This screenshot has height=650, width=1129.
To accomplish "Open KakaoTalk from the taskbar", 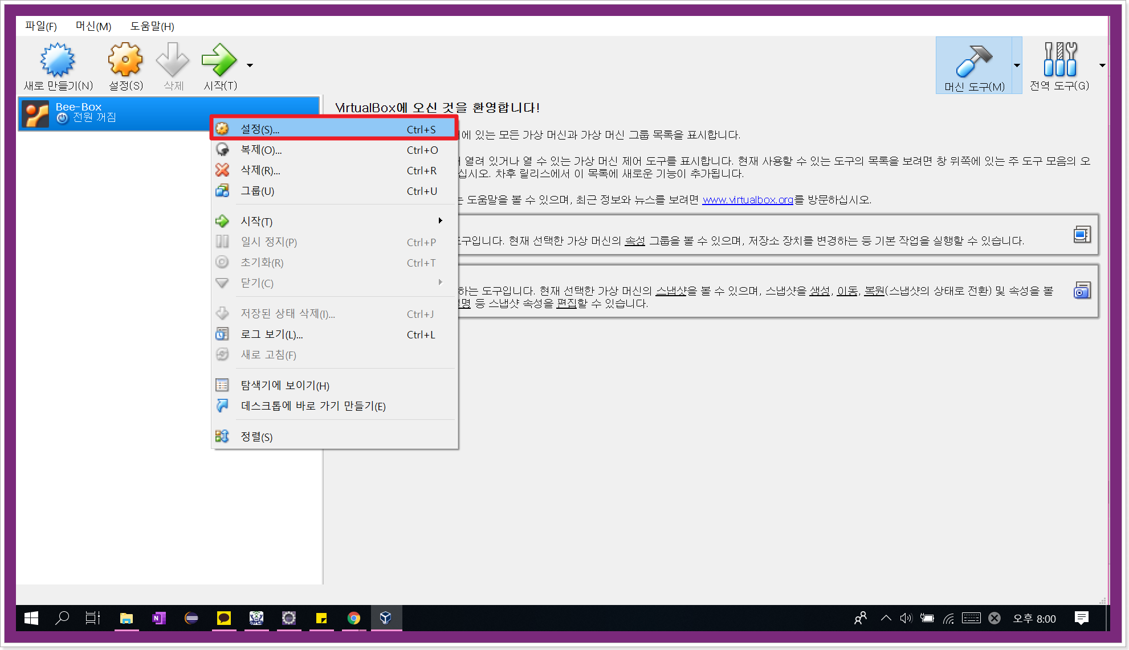I will click(x=224, y=618).
